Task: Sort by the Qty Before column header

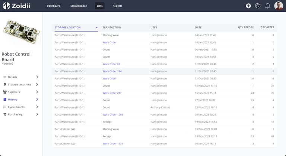Action: pos(246,27)
